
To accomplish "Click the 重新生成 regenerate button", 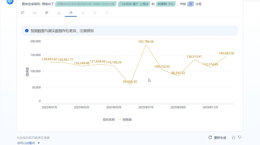I will tap(217, 138).
